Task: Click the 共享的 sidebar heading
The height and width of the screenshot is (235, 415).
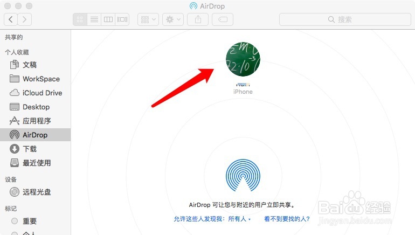Action: [x=14, y=37]
